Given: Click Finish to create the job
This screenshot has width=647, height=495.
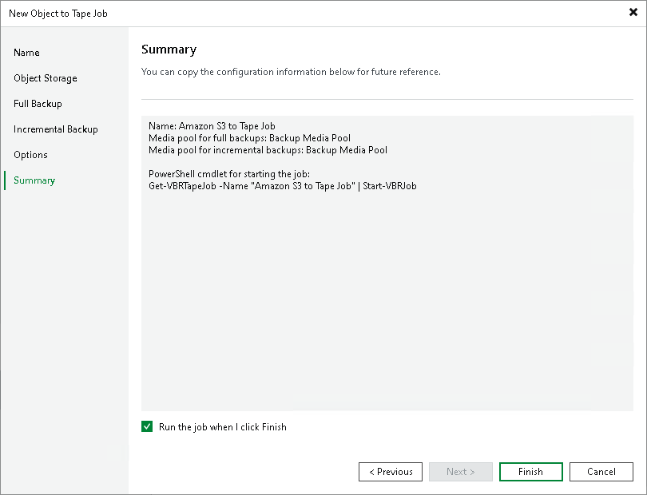Looking at the screenshot, I should pos(530,472).
